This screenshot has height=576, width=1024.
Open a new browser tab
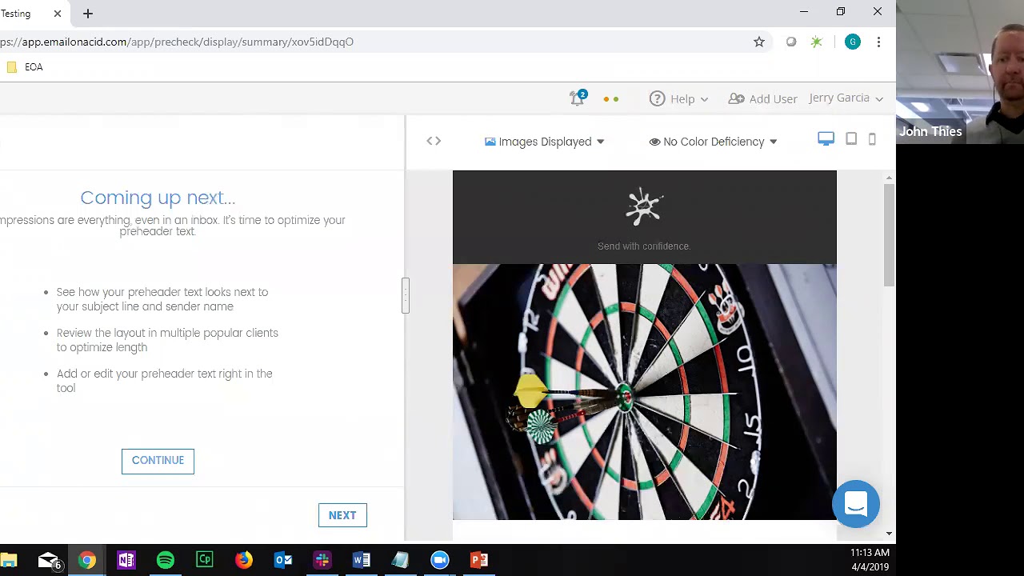pos(88,14)
